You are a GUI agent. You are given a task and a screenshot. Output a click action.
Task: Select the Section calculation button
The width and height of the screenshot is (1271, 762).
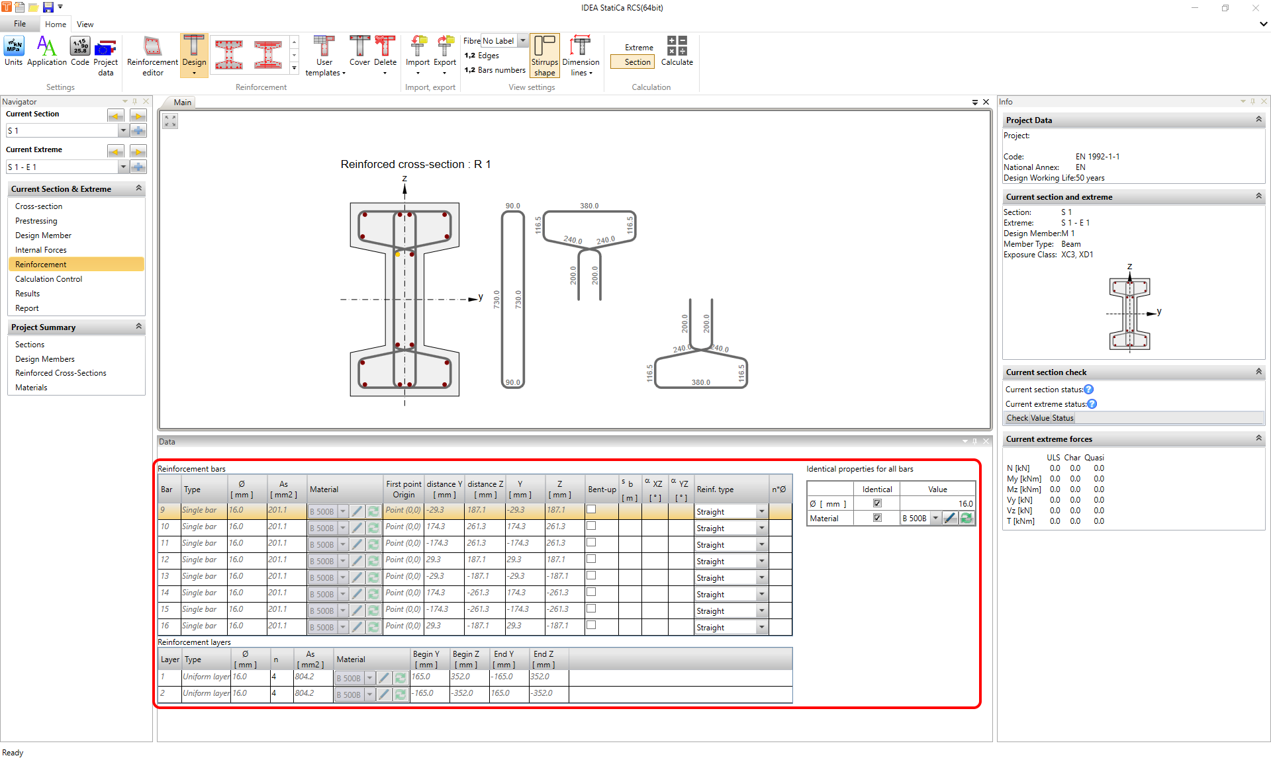click(x=632, y=62)
